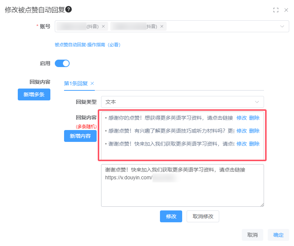Close the auto-reply dialog

(x=286, y=10)
